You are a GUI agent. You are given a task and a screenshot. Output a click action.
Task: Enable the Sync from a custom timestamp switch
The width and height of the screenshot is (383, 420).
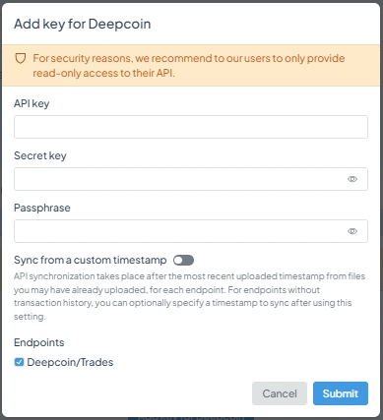[x=183, y=261]
